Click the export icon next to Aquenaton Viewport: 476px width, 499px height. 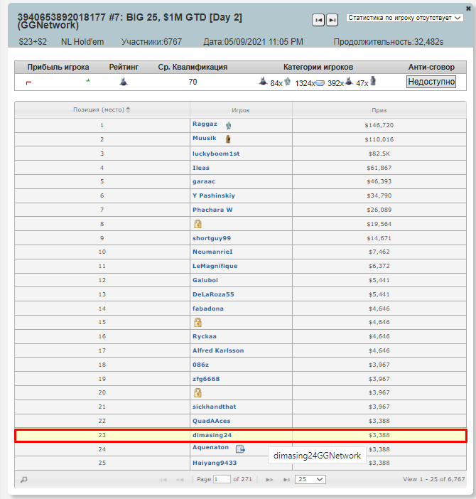pyautogui.click(x=240, y=449)
